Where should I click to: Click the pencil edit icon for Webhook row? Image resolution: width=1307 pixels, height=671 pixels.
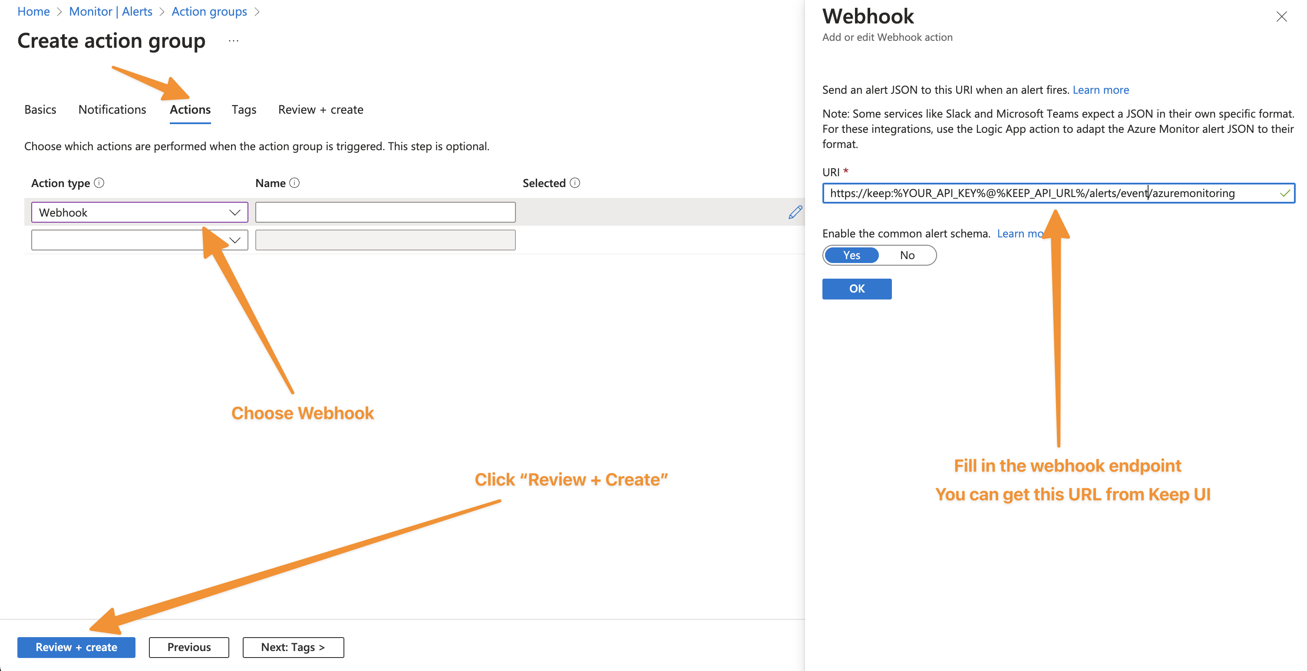(x=795, y=212)
